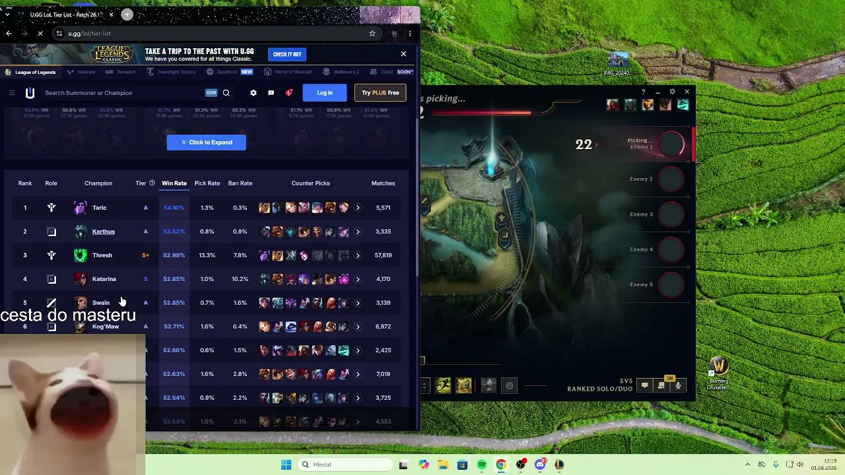This screenshot has width=845, height=475.
Task: Open the ward skin picker in League client
Action: (489, 385)
